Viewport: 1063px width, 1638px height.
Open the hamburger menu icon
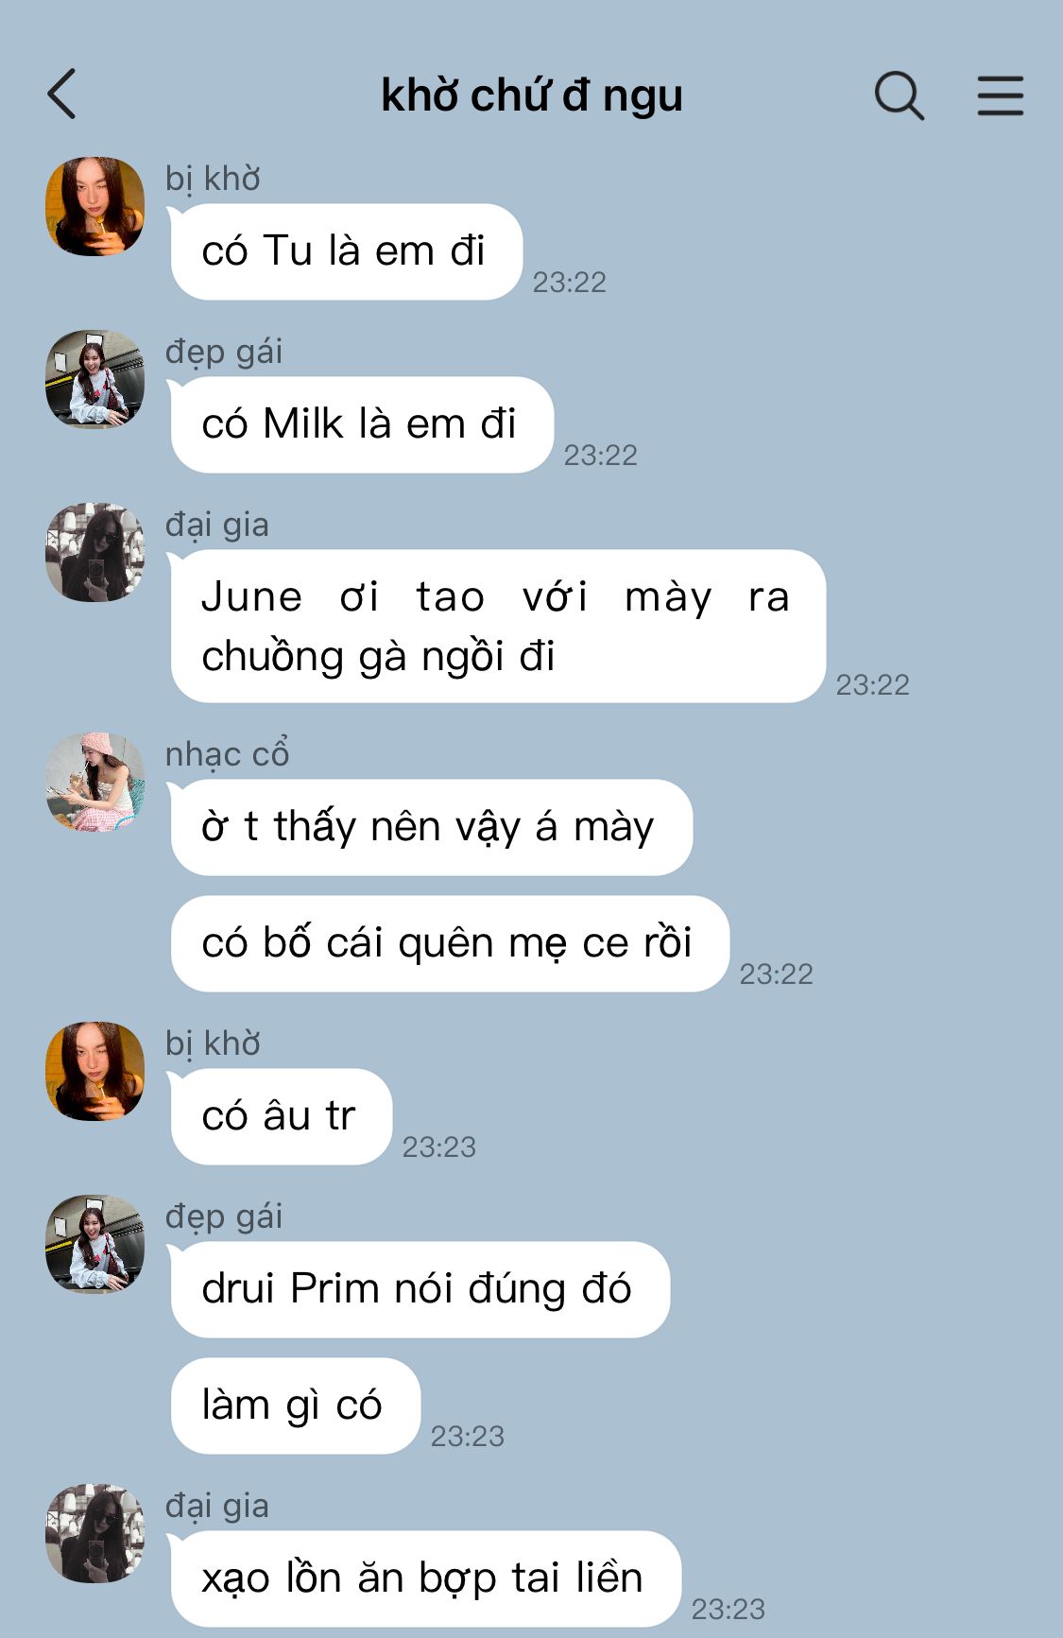point(1000,95)
